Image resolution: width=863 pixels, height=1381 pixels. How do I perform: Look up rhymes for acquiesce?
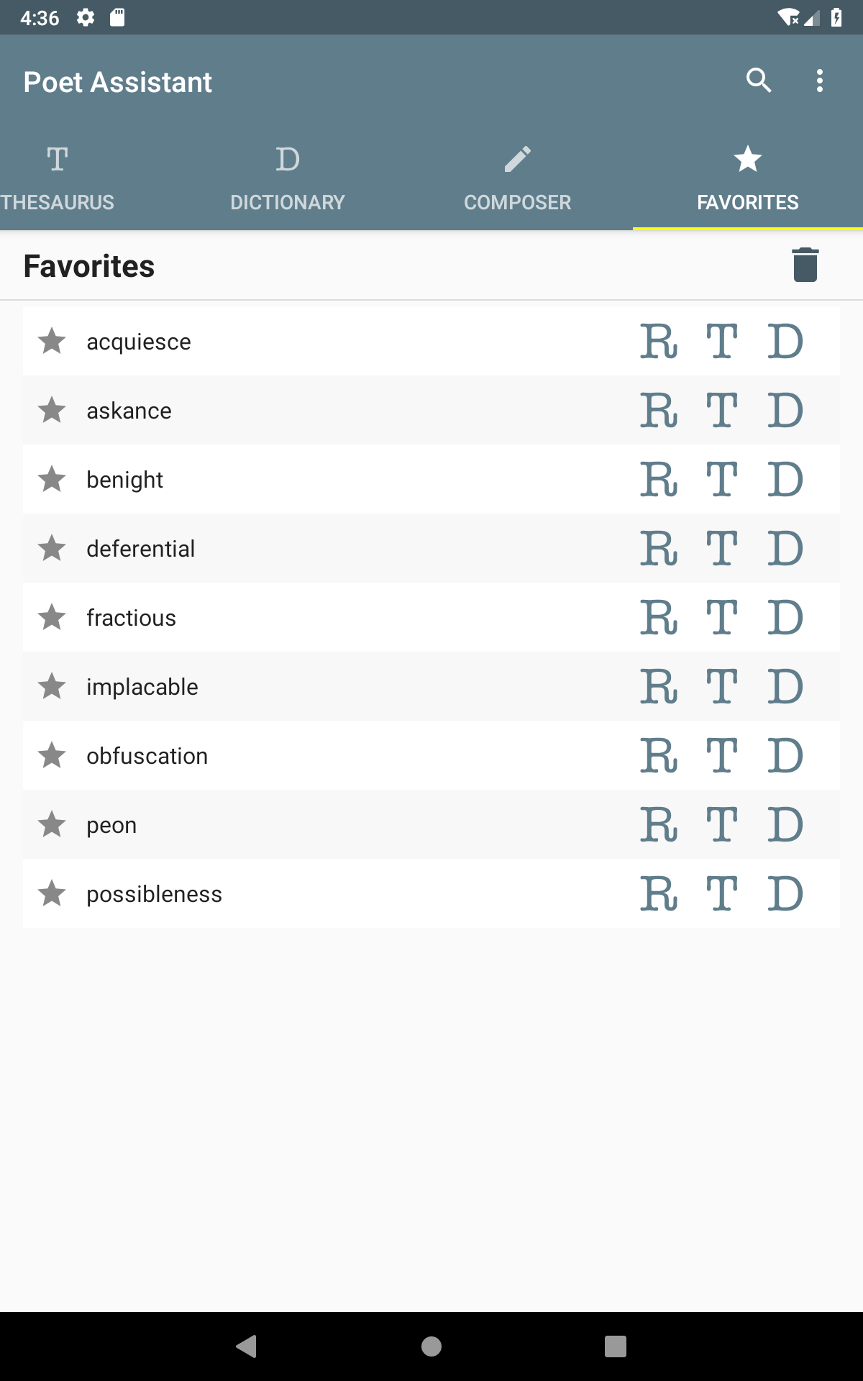[x=659, y=342]
